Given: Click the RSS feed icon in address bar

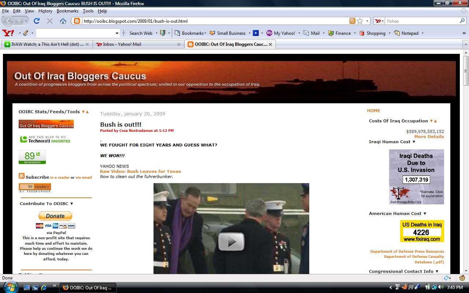Looking at the screenshot, I should pos(352,21).
